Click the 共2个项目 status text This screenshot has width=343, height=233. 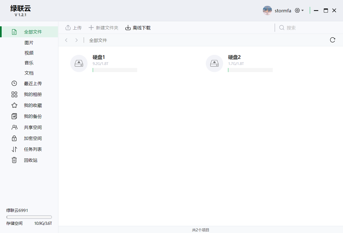[201, 230]
